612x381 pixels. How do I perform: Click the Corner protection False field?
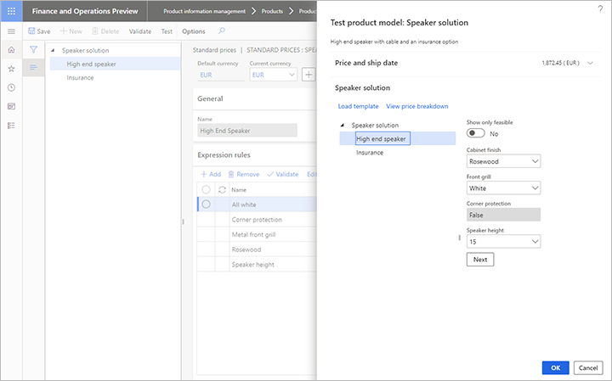pyautogui.click(x=503, y=215)
